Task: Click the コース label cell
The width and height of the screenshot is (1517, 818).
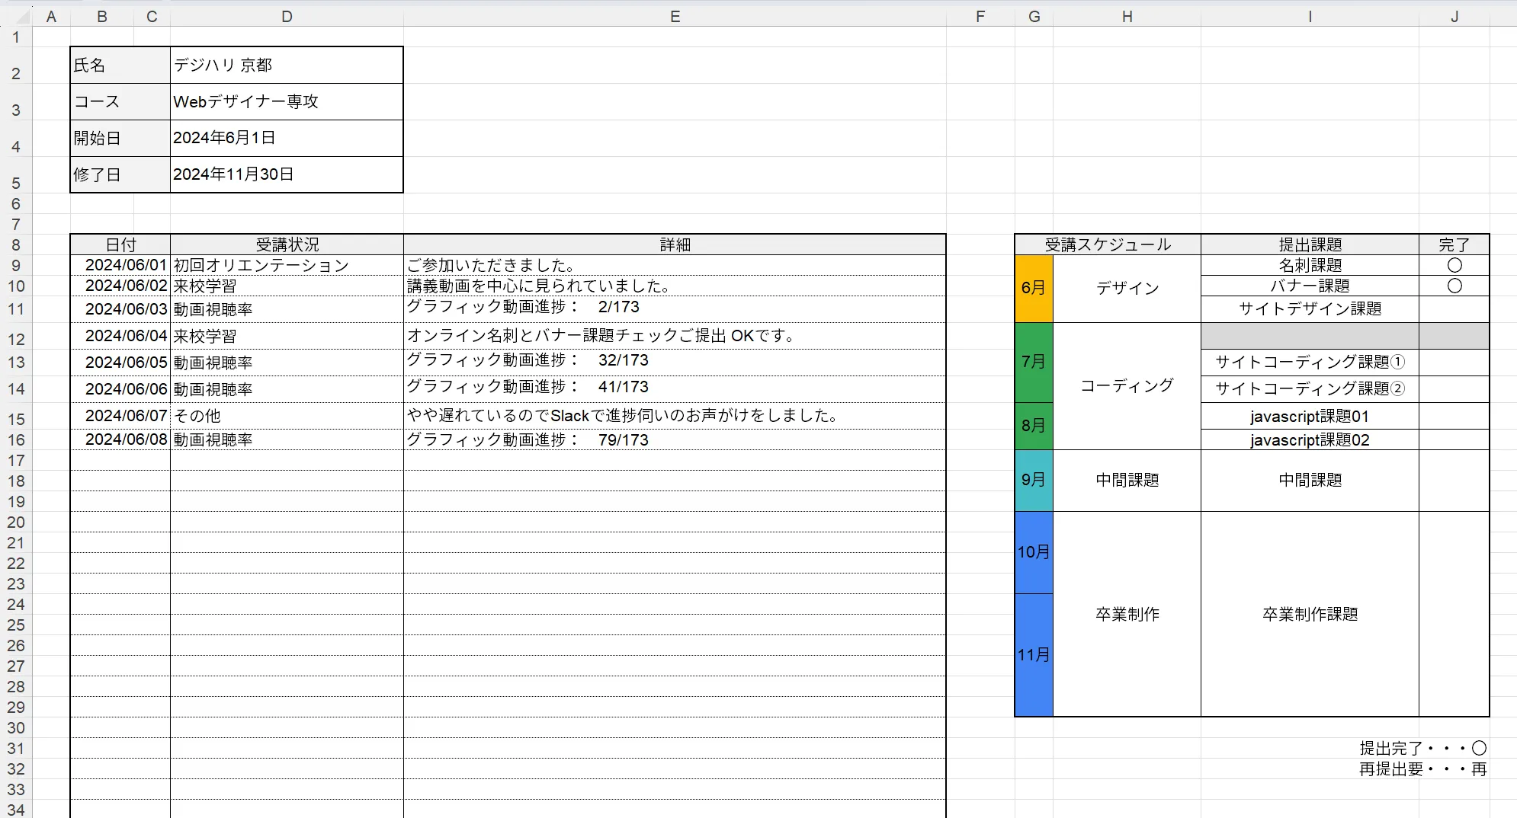Action: (120, 102)
